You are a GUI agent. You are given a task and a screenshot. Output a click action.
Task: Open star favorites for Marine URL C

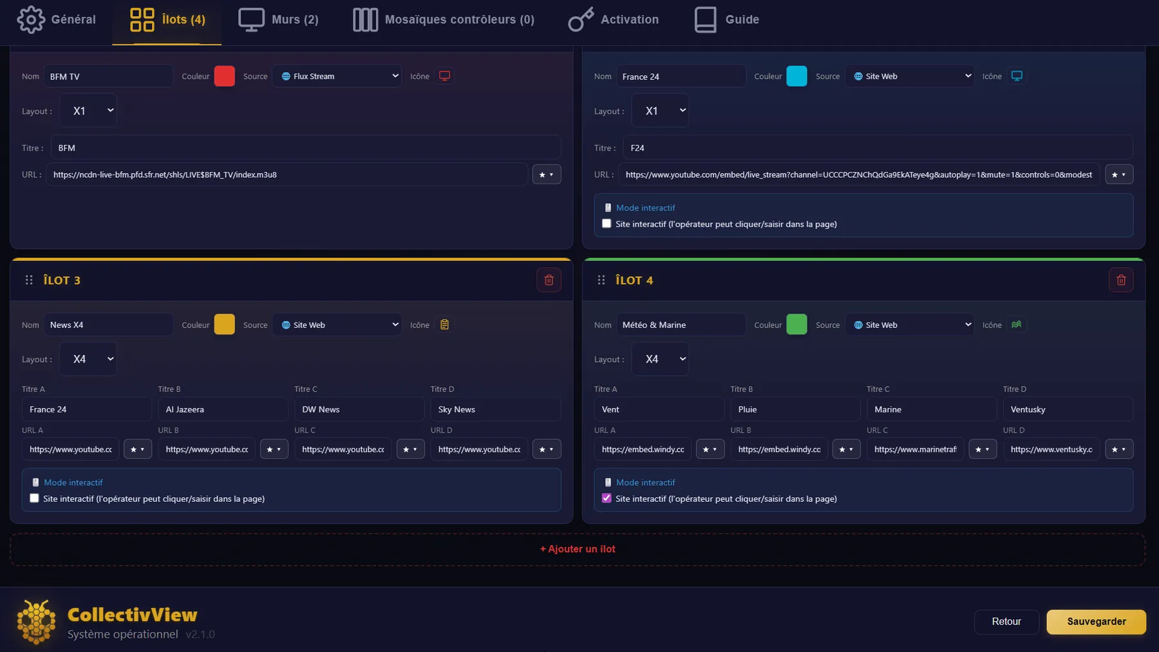[x=983, y=449]
